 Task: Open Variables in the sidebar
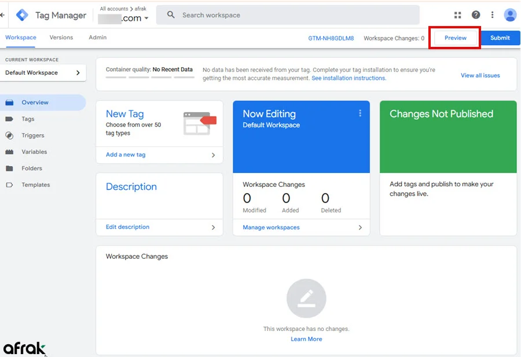coord(34,152)
